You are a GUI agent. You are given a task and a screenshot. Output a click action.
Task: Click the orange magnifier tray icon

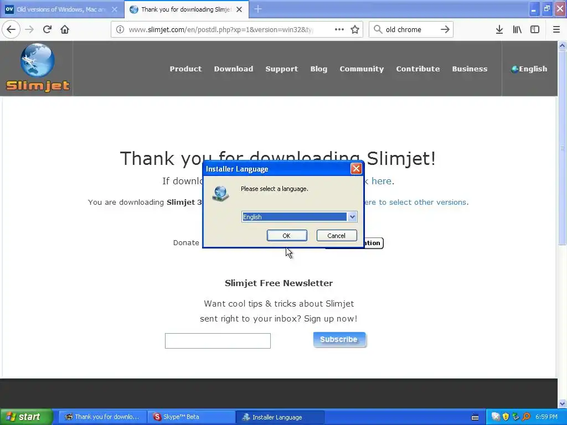click(526, 417)
